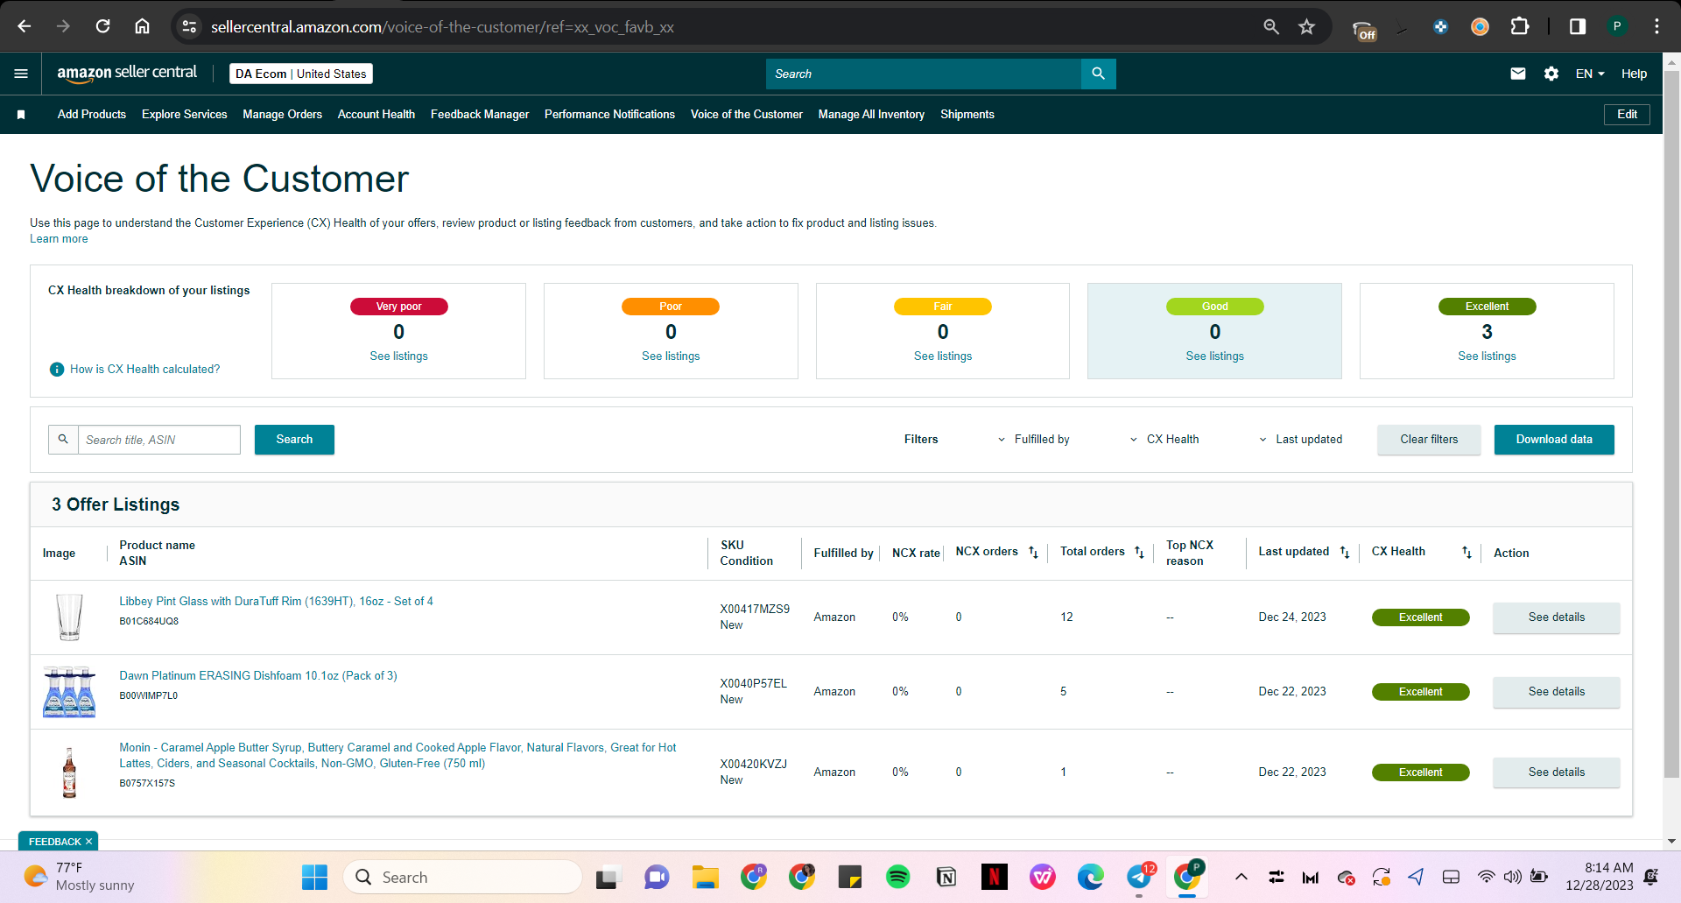Click the Learn more link

click(59, 239)
